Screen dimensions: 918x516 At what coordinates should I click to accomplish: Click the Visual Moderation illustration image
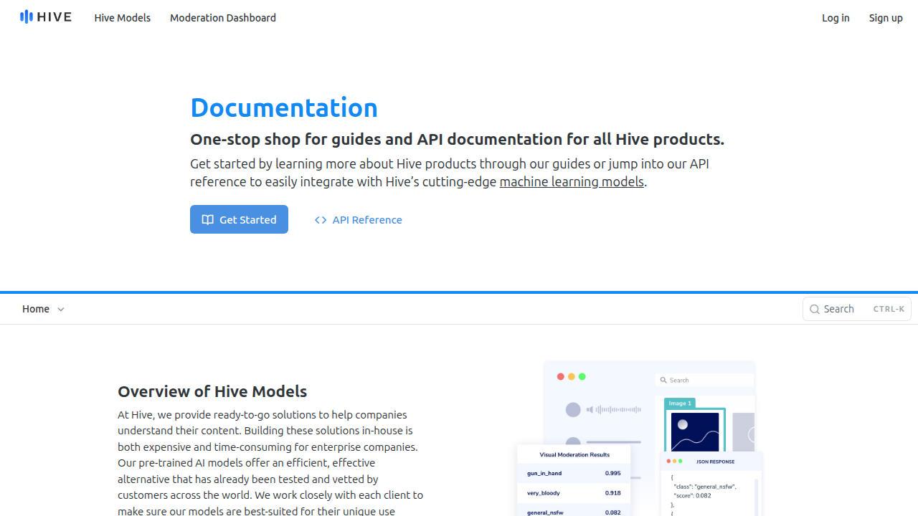click(639, 438)
